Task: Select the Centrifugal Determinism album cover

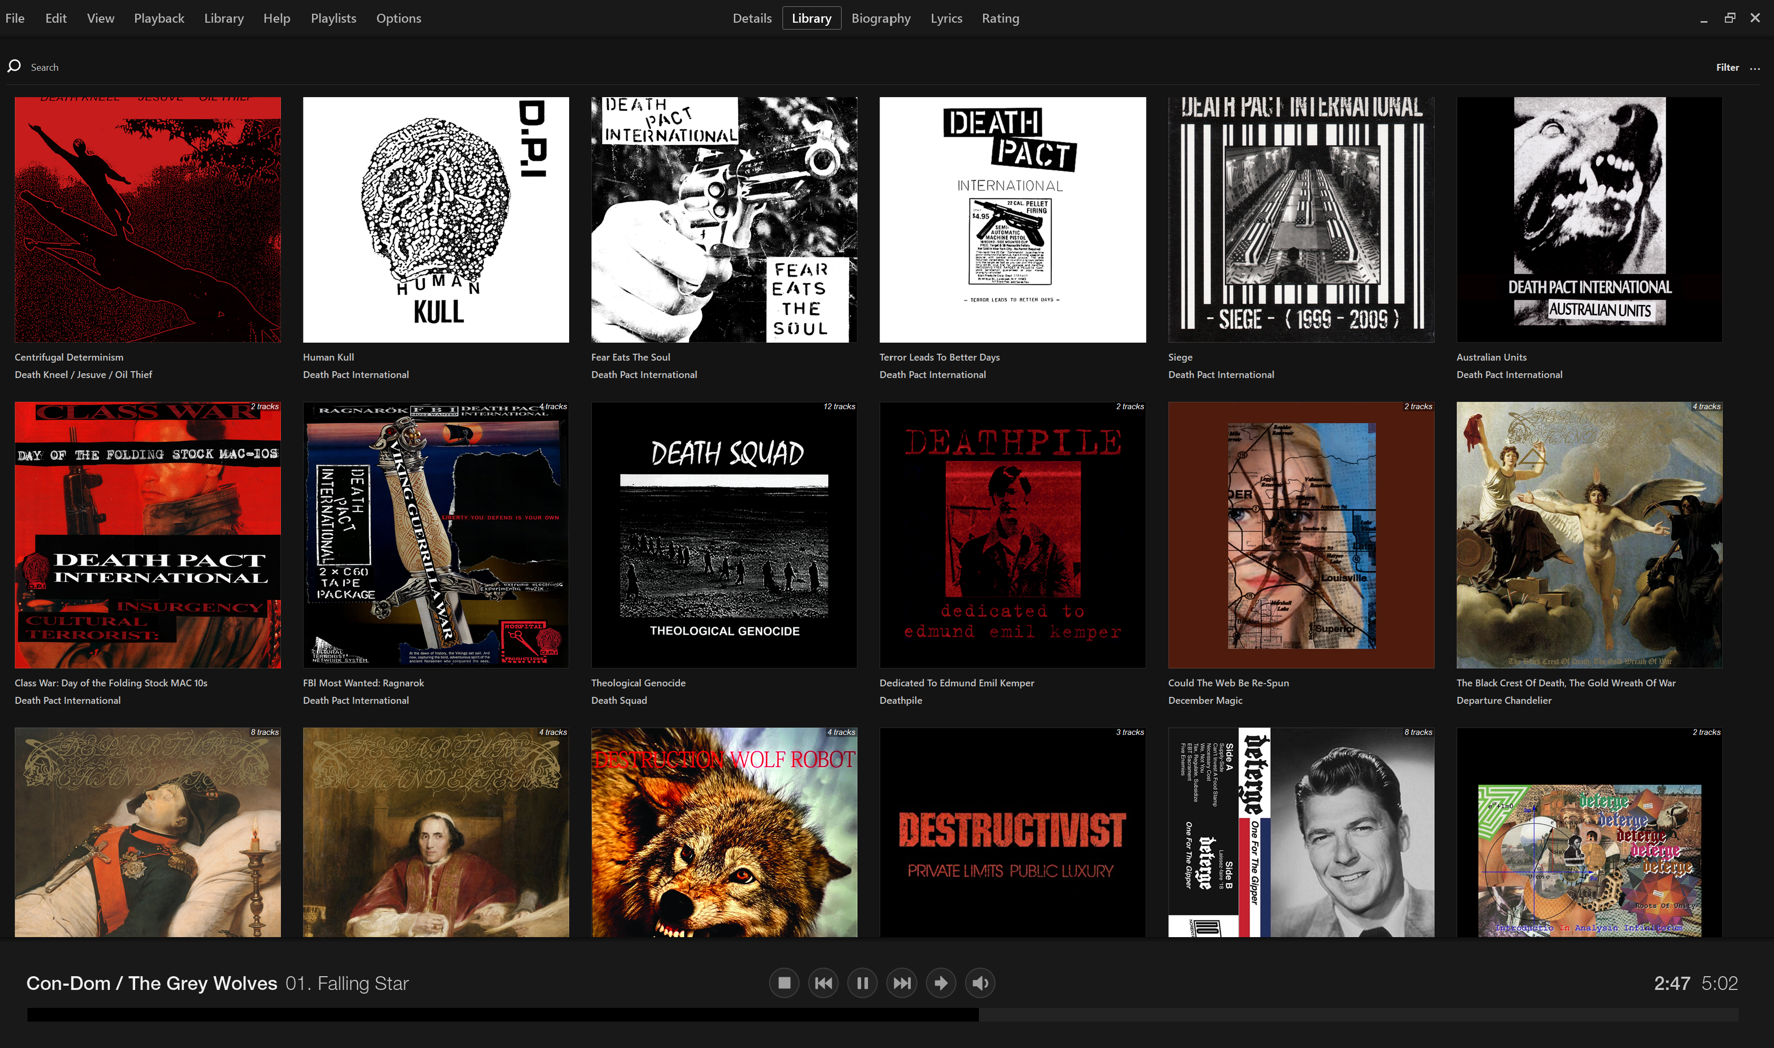Action: (x=148, y=220)
